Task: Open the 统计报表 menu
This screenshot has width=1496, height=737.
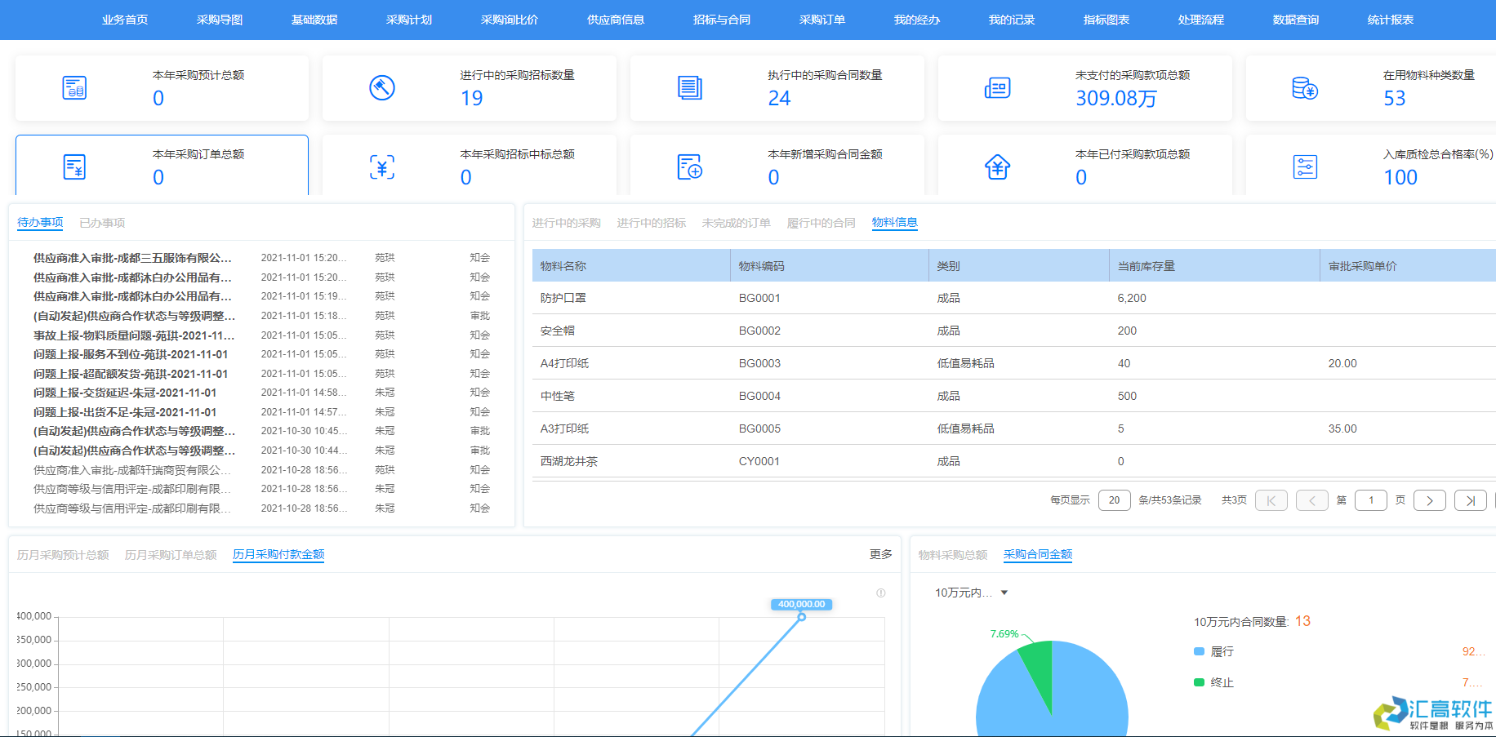Action: 1391,20
